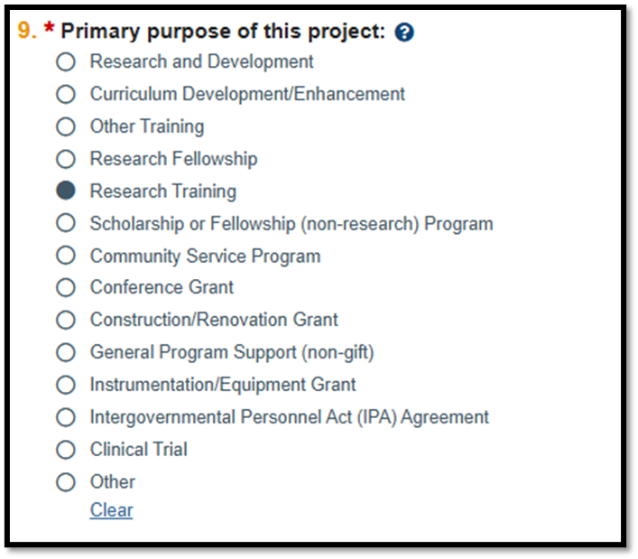Select the Research and Development option
638x559 pixels.
[x=66, y=62]
